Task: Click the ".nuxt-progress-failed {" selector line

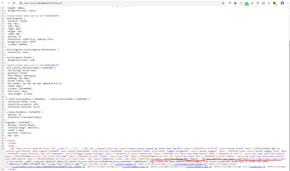Action: [x=20, y=58]
